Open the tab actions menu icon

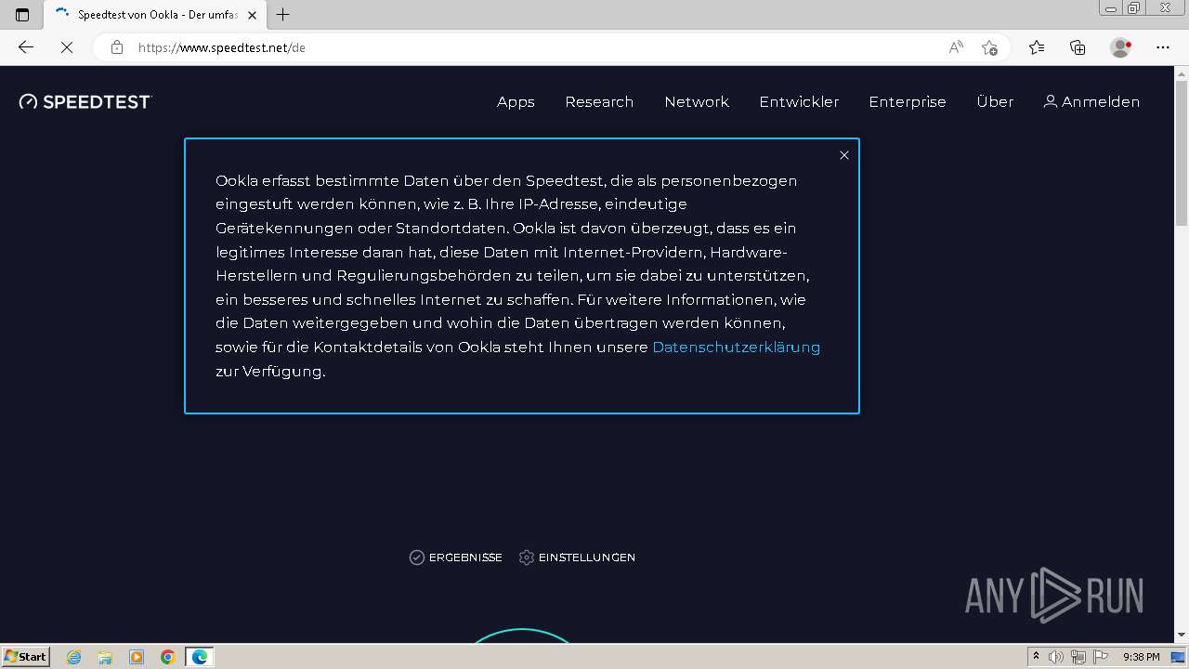tap(22, 15)
